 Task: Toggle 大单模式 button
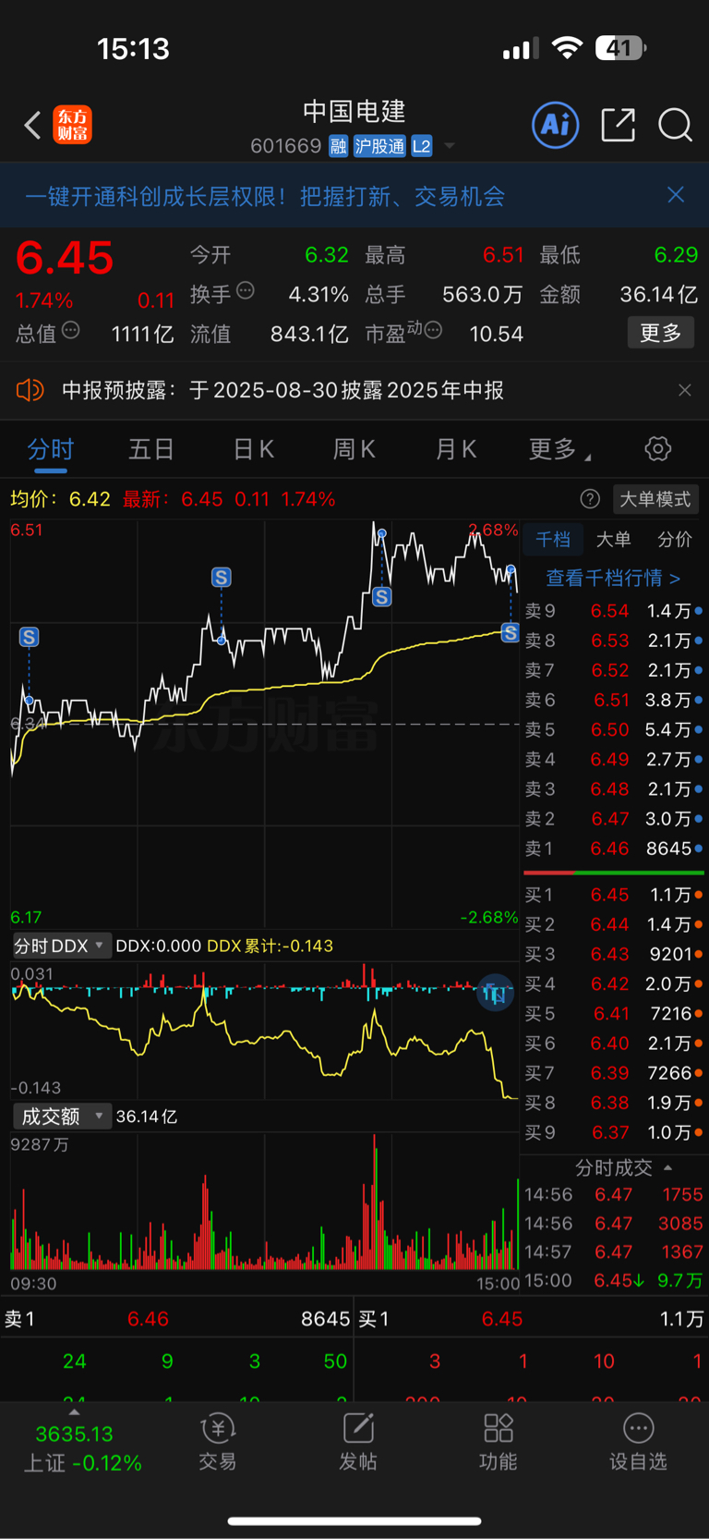pyautogui.click(x=655, y=499)
